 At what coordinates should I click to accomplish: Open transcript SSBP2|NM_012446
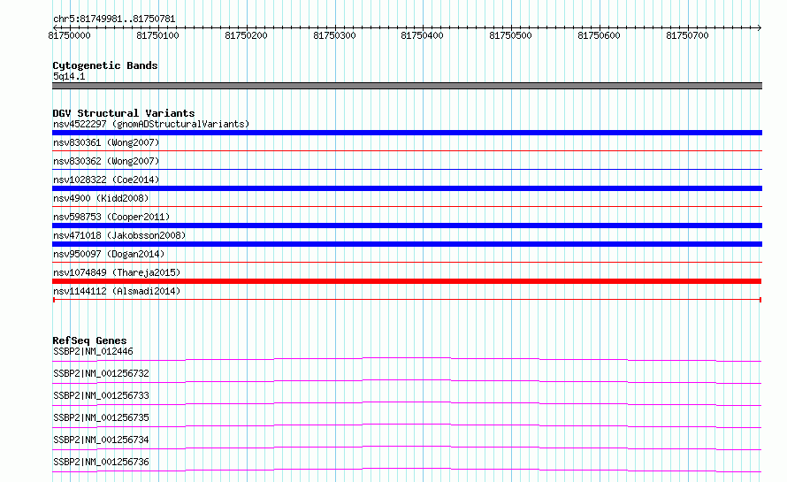[x=93, y=351]
